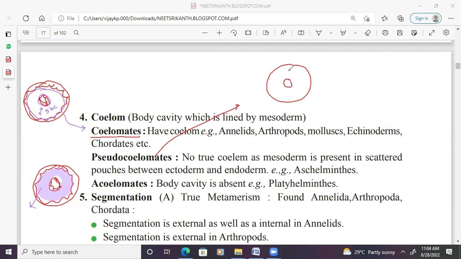This screenshot has height=259, width=461.
Task: Open Cortana circle icon in taskbar
Action: [150, 252]
